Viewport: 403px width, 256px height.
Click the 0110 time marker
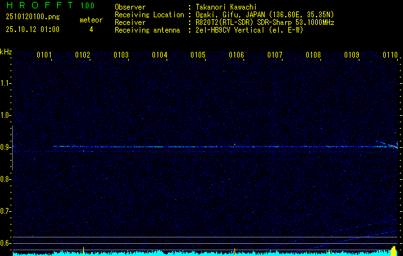tap(390, 55)
